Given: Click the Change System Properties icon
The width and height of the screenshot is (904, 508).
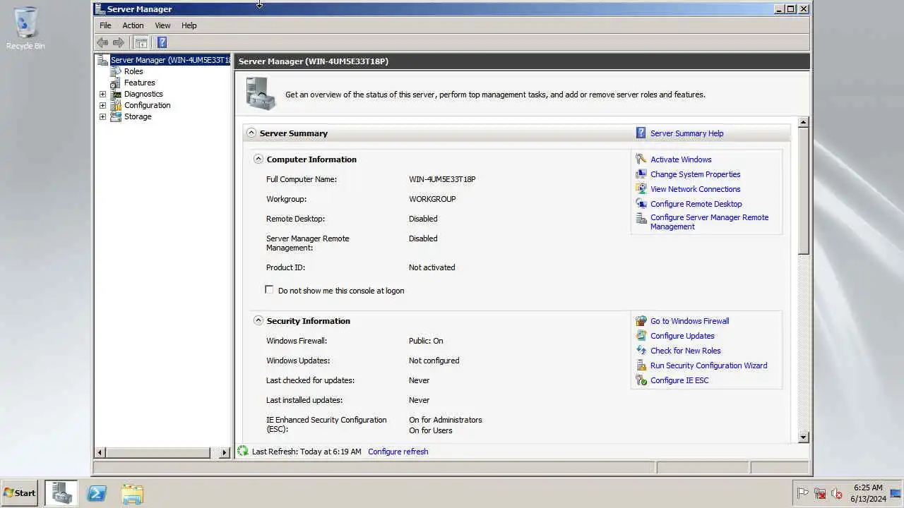Looking at the screenshot, I should pyautogui.click(x=641, y=174).
